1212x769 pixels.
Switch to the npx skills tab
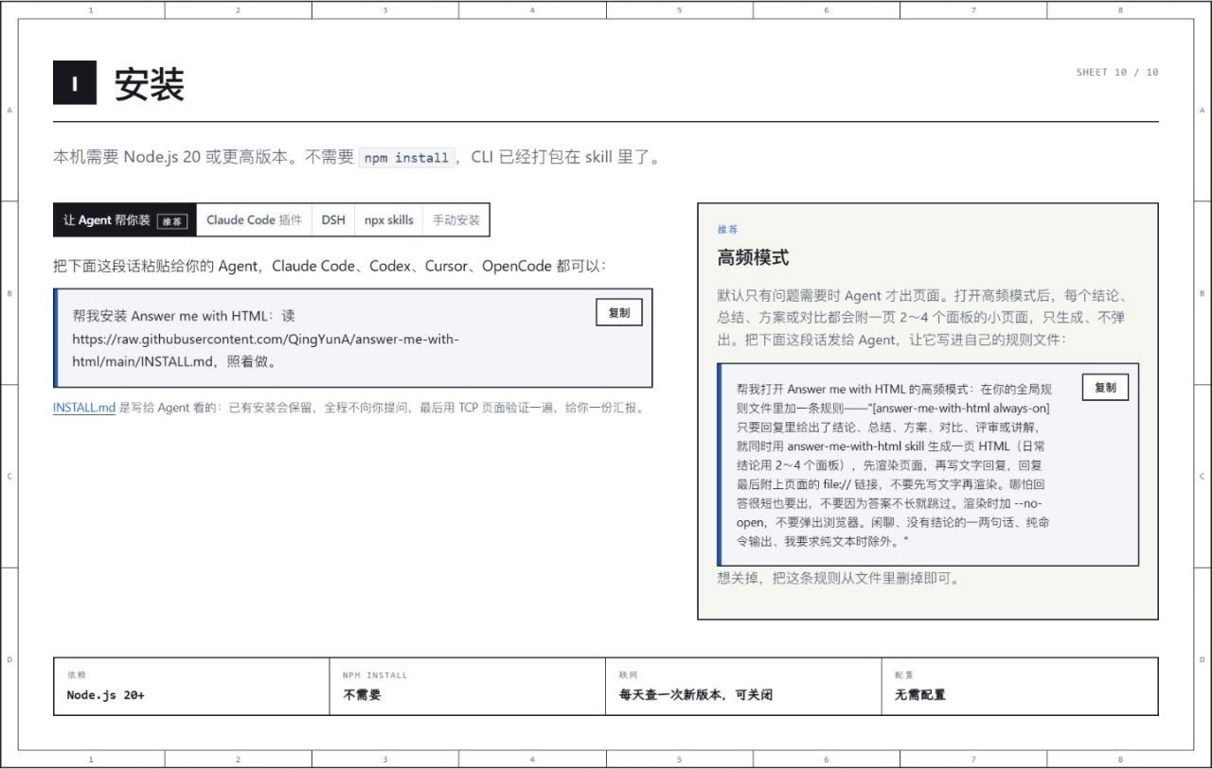(389, 219)
